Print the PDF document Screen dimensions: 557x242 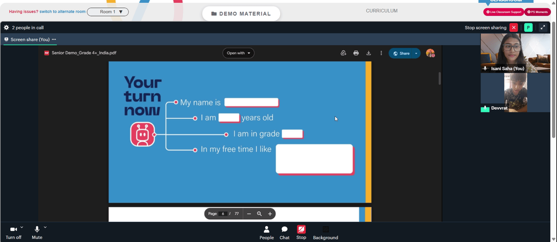click(356, 53)
